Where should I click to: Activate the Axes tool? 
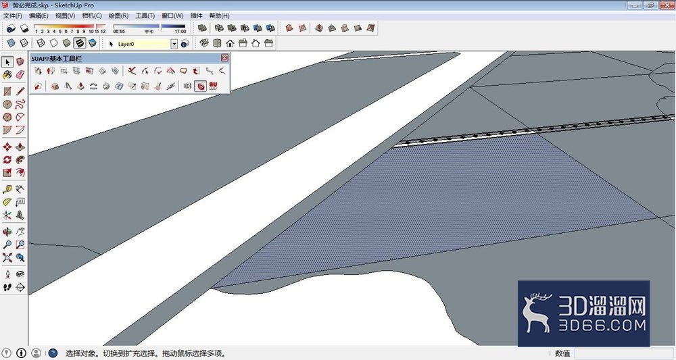pyautogui.click(x=7, y=215)
